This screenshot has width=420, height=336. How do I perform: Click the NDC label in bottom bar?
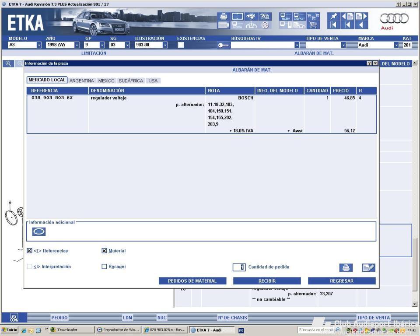click(162, 318)
